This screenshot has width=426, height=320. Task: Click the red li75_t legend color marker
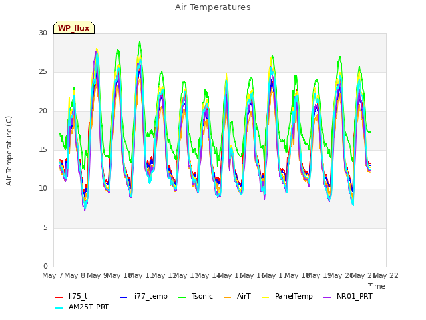tap(59, 297)
